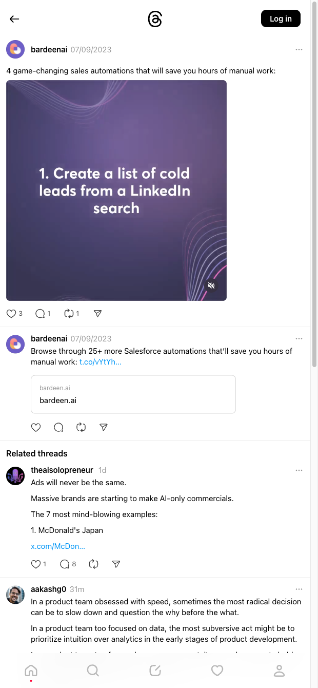The height and width of the screenshot is (688, 318).
Task: Open comments on theaisolopreneur post
Action: tap(65, 564)
